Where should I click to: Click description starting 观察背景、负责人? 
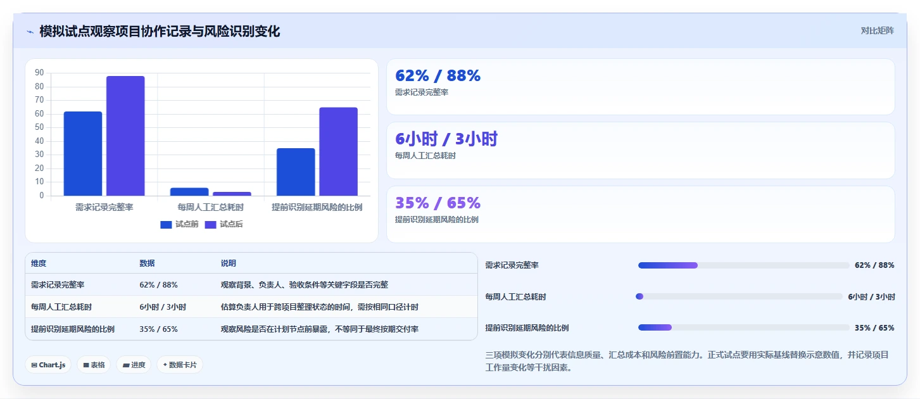coord(305,285)
